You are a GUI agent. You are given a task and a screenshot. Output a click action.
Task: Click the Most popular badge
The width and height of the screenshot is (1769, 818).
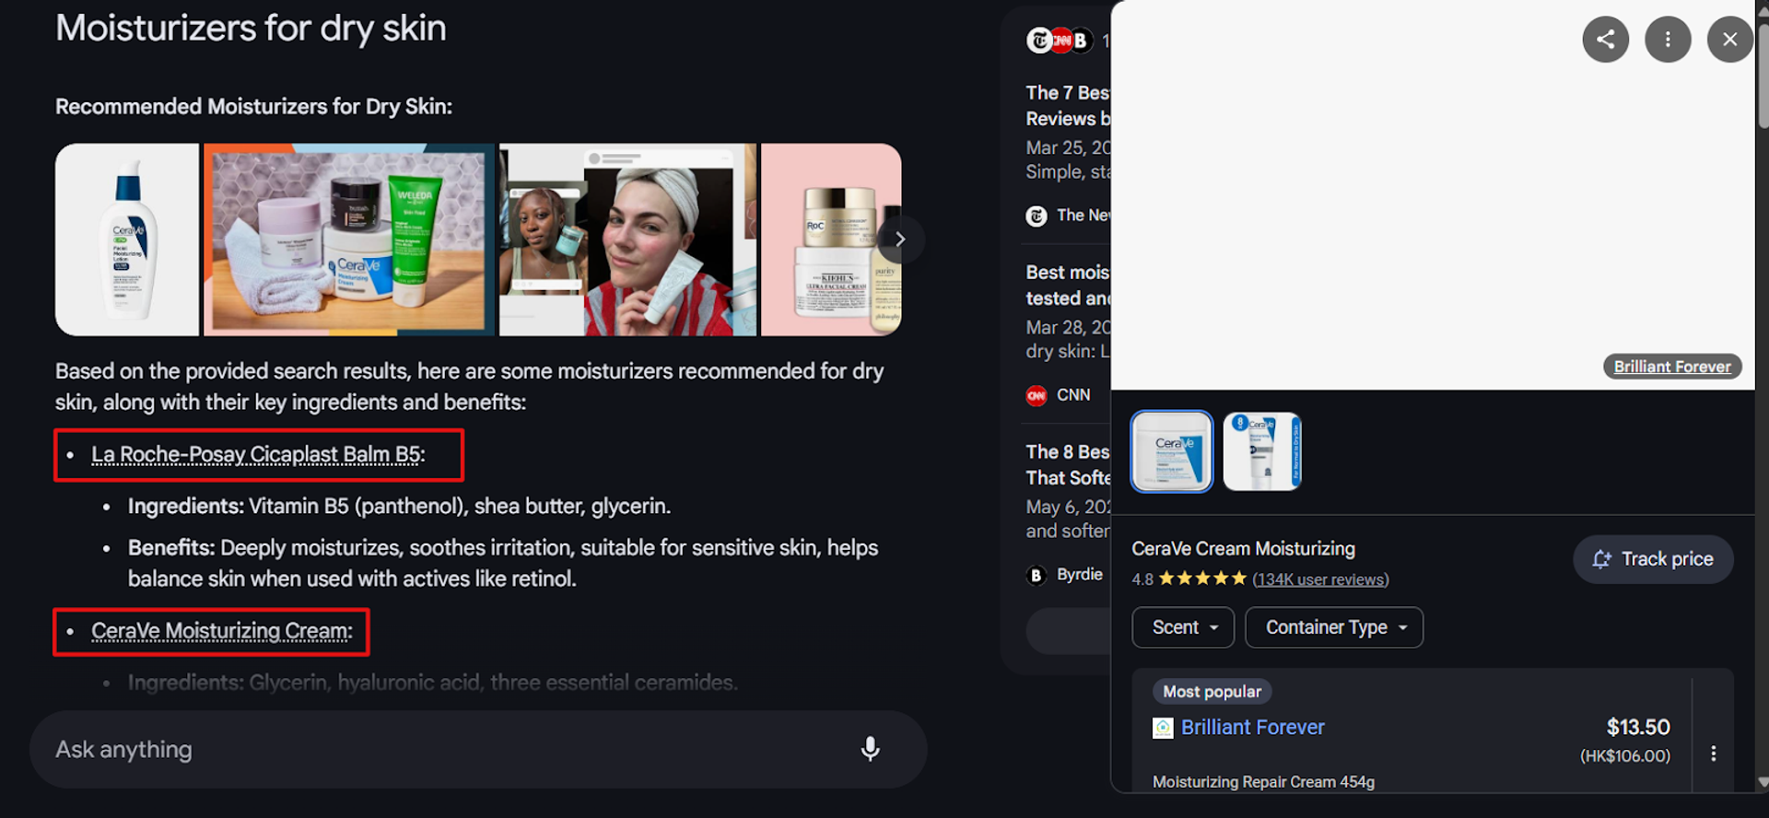point(1212,692)
